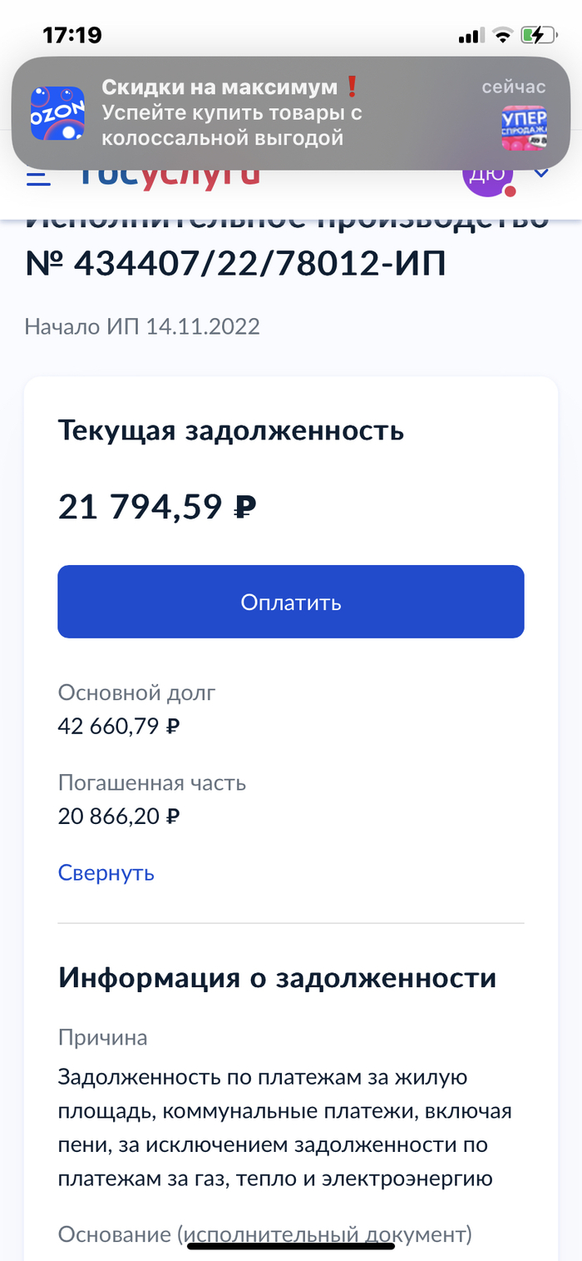Tap the Ozon app icon in notification
Screen dimensions: 582x1261
click(58, 113)
